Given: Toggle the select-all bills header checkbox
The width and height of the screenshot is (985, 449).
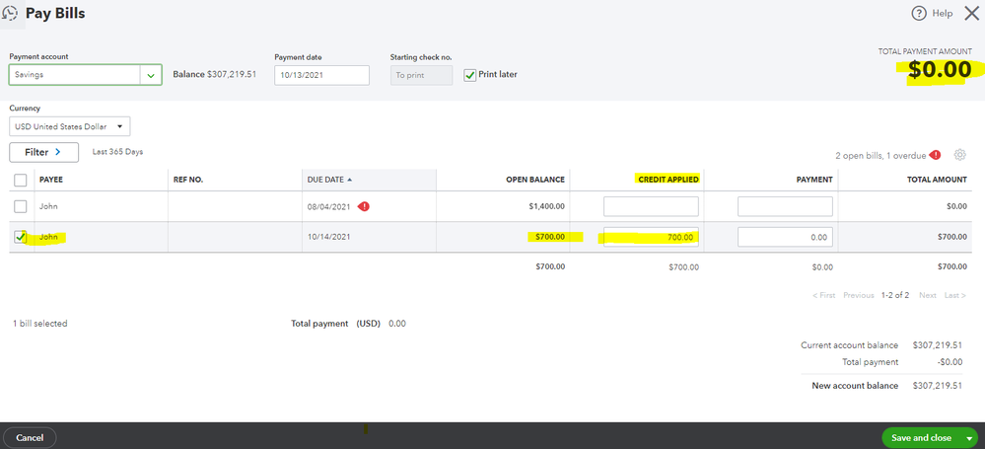Looking at the screenshot, I should pos(21,180).
